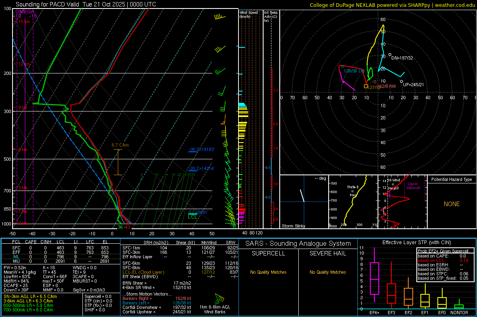Click the 6.7 C/km lapse rate label
Image resolution: width=477 pixels, height=317 pixels.
coord(120,145)
